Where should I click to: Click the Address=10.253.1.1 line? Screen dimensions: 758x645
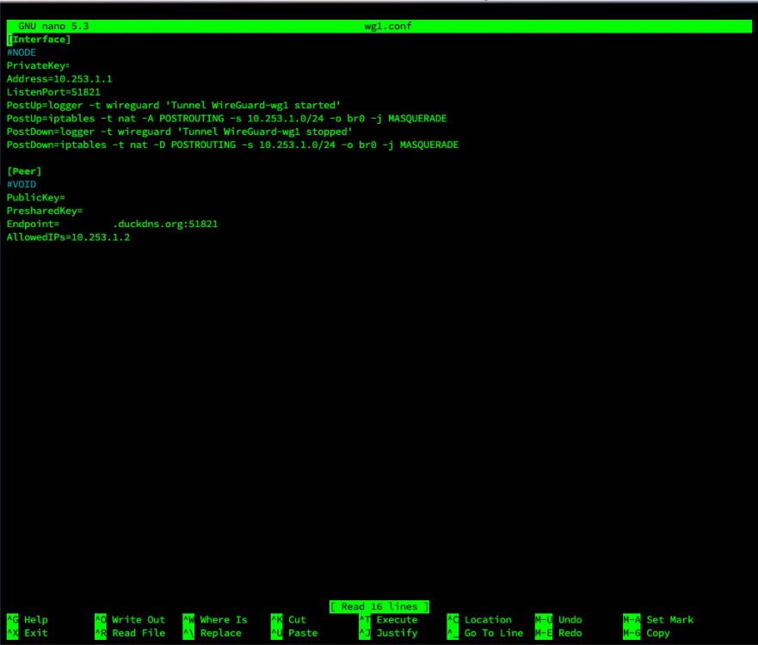click(59, 79)
